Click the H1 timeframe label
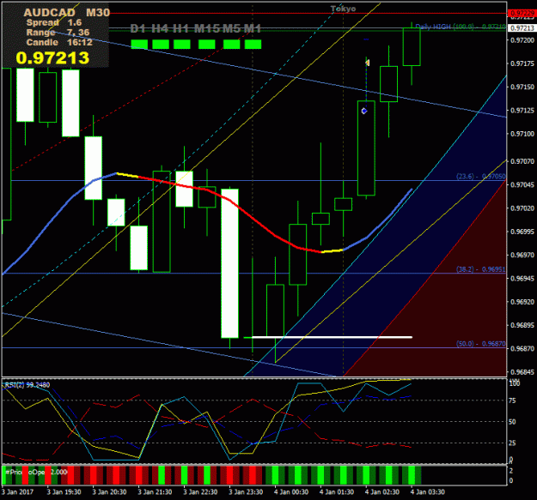The height and width of the screenshot is (500, 537). 181,28
